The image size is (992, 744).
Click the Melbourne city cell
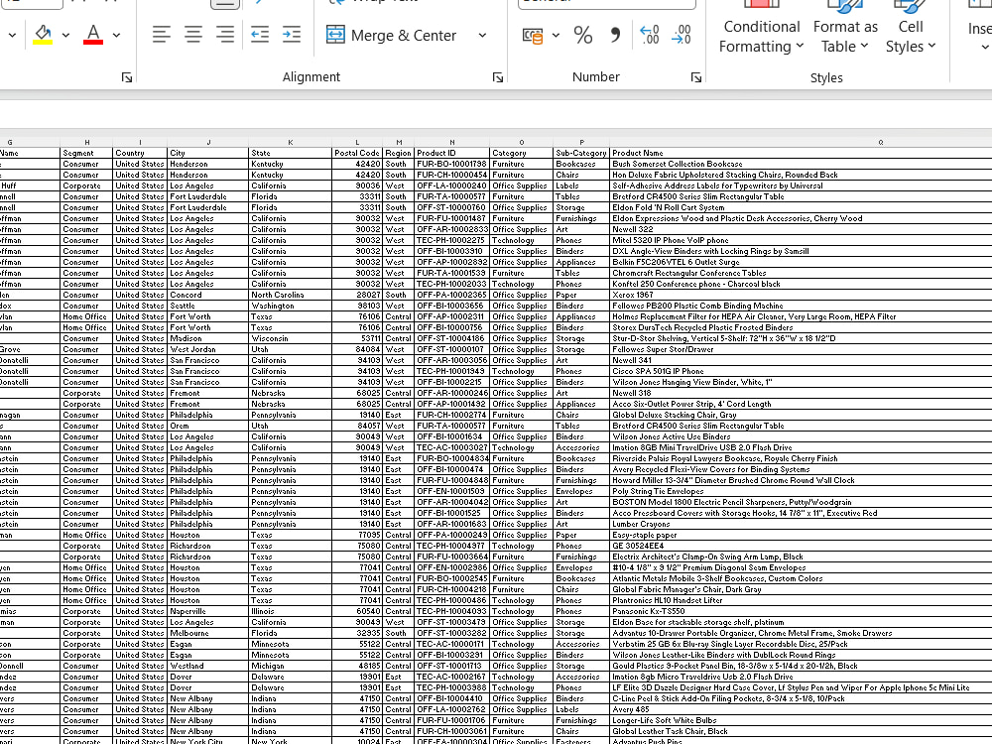[208, 633]
